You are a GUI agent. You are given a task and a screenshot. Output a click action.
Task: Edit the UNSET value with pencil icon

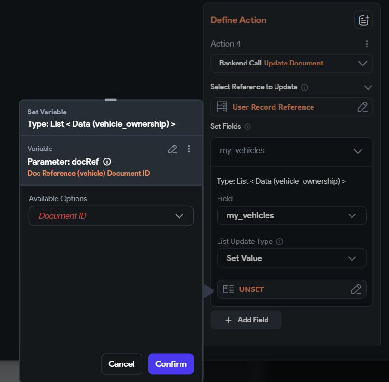tap(356, 289)
